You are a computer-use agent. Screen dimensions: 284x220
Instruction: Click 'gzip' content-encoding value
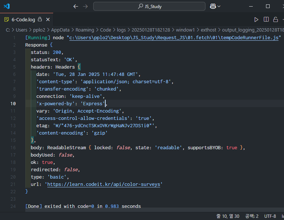(x=99, y=133)
